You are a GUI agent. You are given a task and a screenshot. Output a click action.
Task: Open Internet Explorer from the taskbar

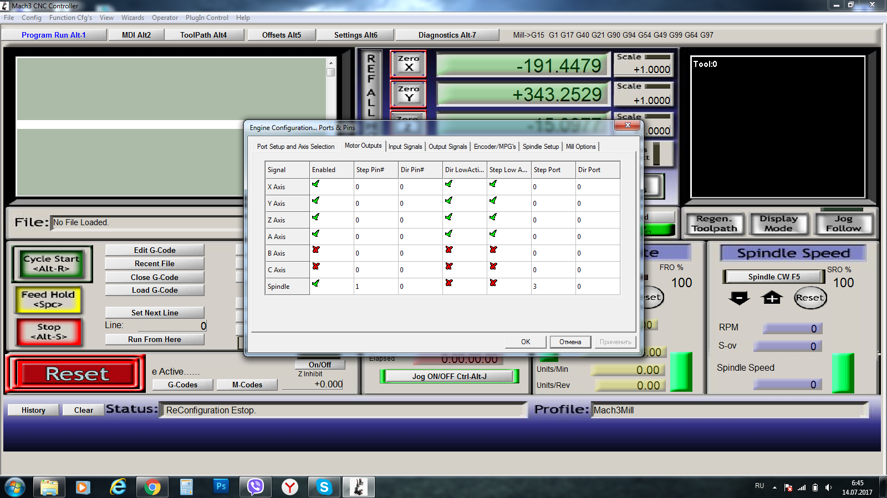tap(118, 487)
